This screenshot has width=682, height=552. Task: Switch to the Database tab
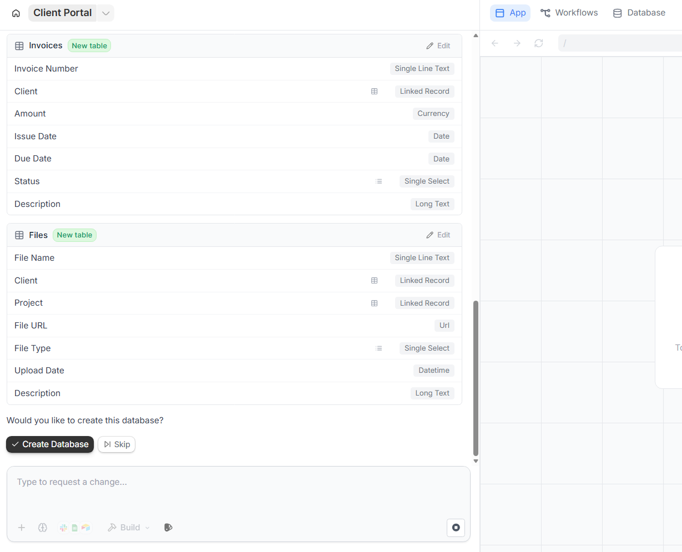639,13
